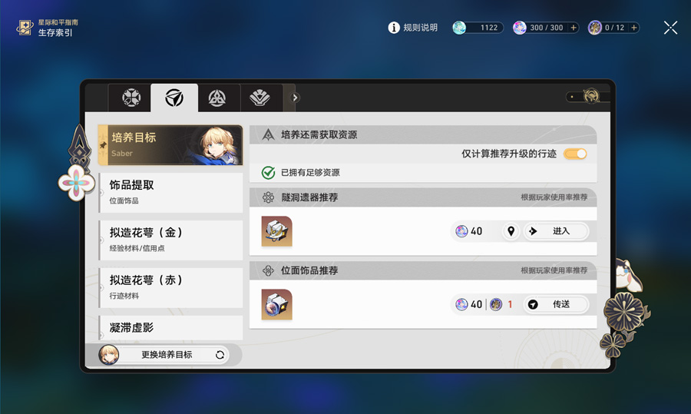Click the planar ornament set thumbnail
Screen dimensions: 691x414
tap(276, 305)
